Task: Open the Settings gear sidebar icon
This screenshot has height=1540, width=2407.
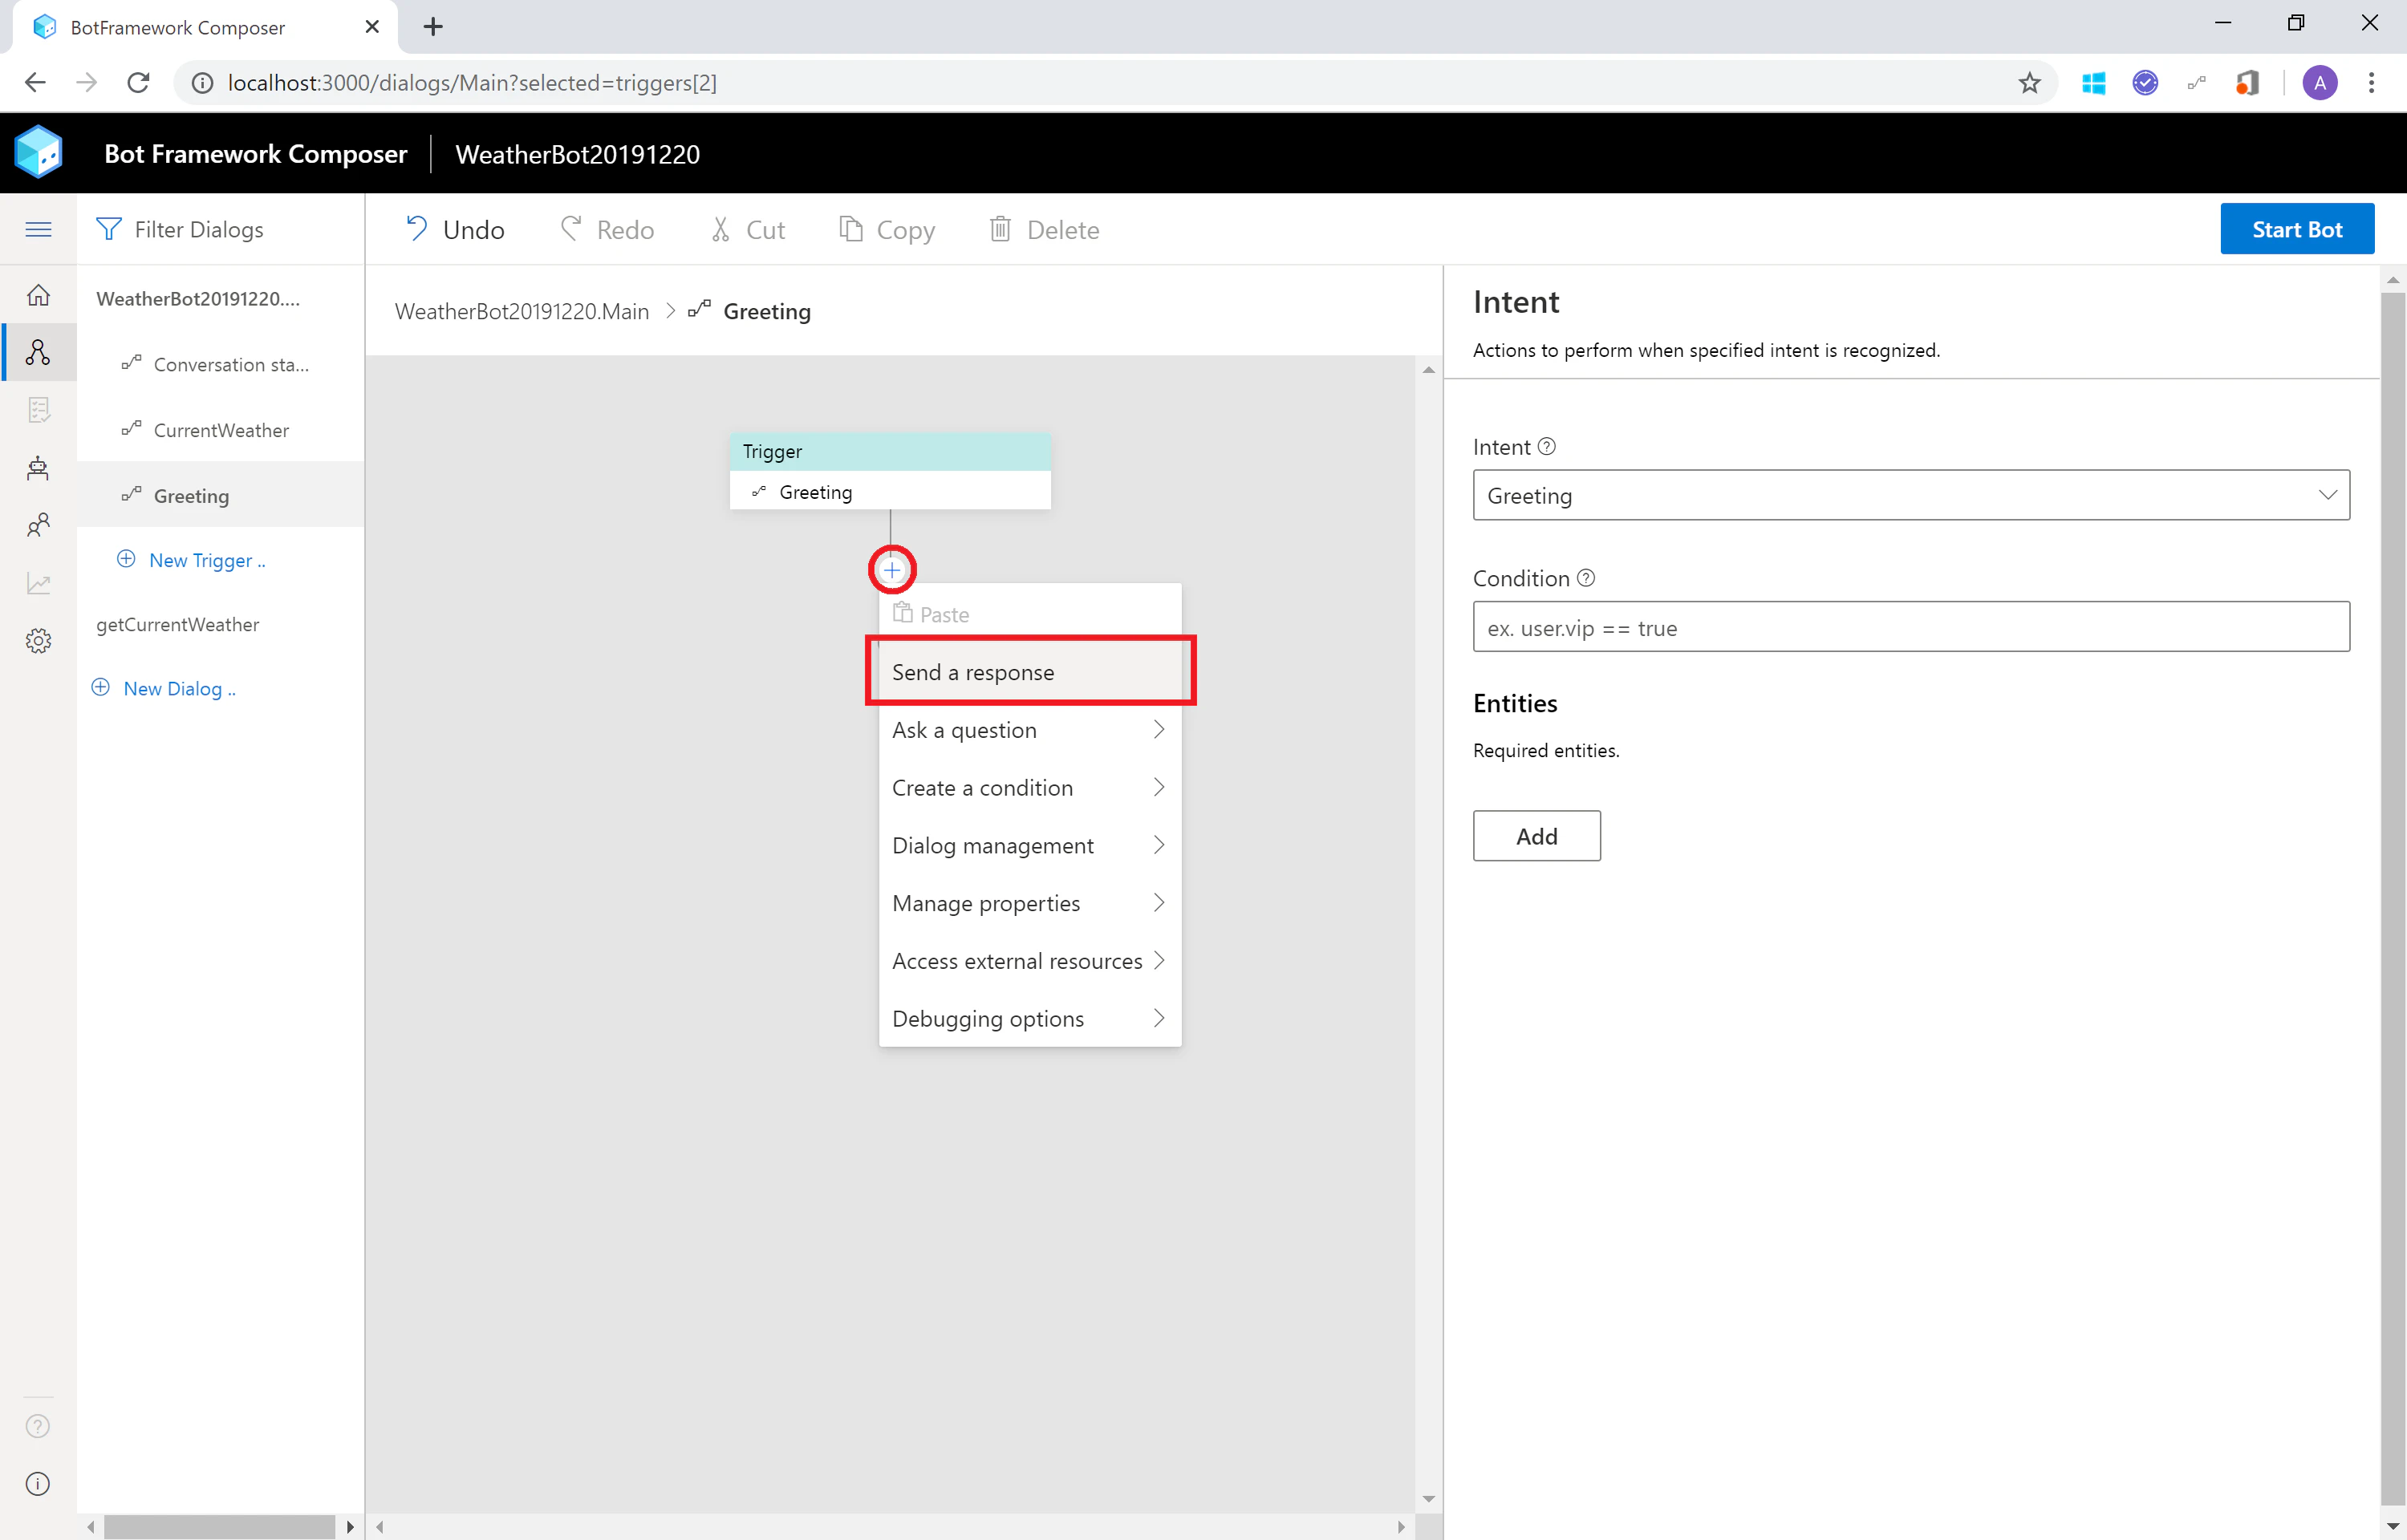Action: point(38,641)
